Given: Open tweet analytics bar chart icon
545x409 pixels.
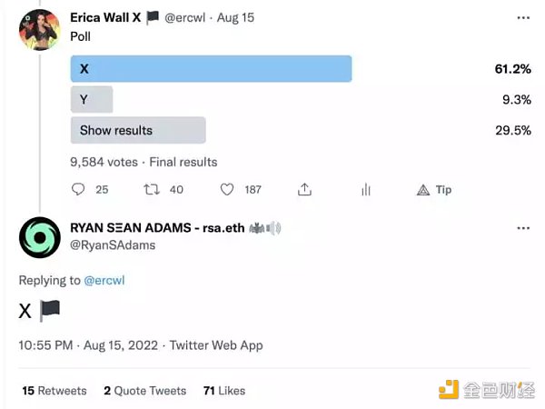Looking at the screenshot, I should pos(366,189).
